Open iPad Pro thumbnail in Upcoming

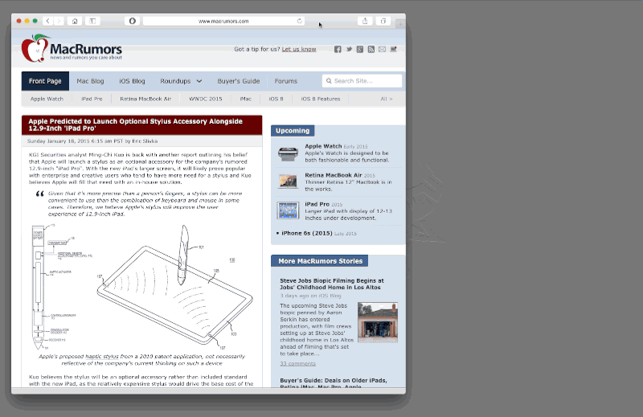pyautogui.click(x=288, y=211)
